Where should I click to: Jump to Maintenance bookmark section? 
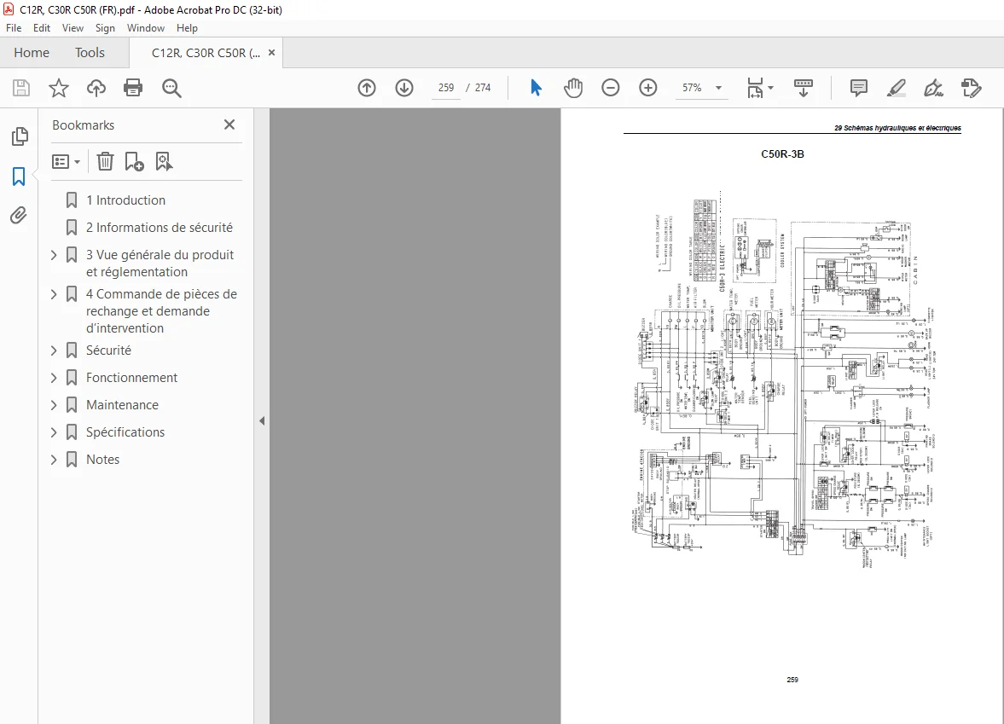tap(122, 404)
